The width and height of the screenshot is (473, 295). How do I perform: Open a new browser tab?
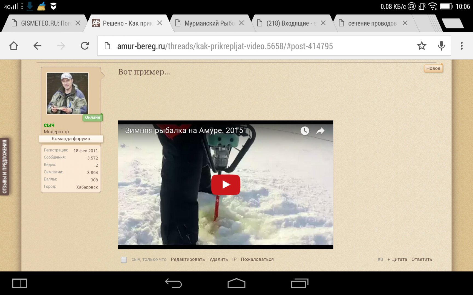tap(452, 23)
